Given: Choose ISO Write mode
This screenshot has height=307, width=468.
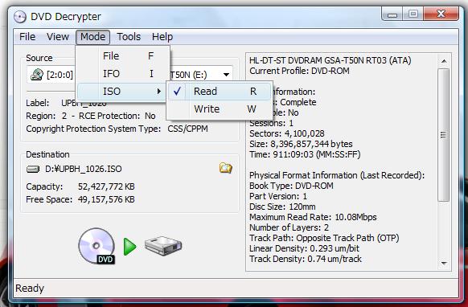Looking at the screenshot, I should (x=220, y=109).
